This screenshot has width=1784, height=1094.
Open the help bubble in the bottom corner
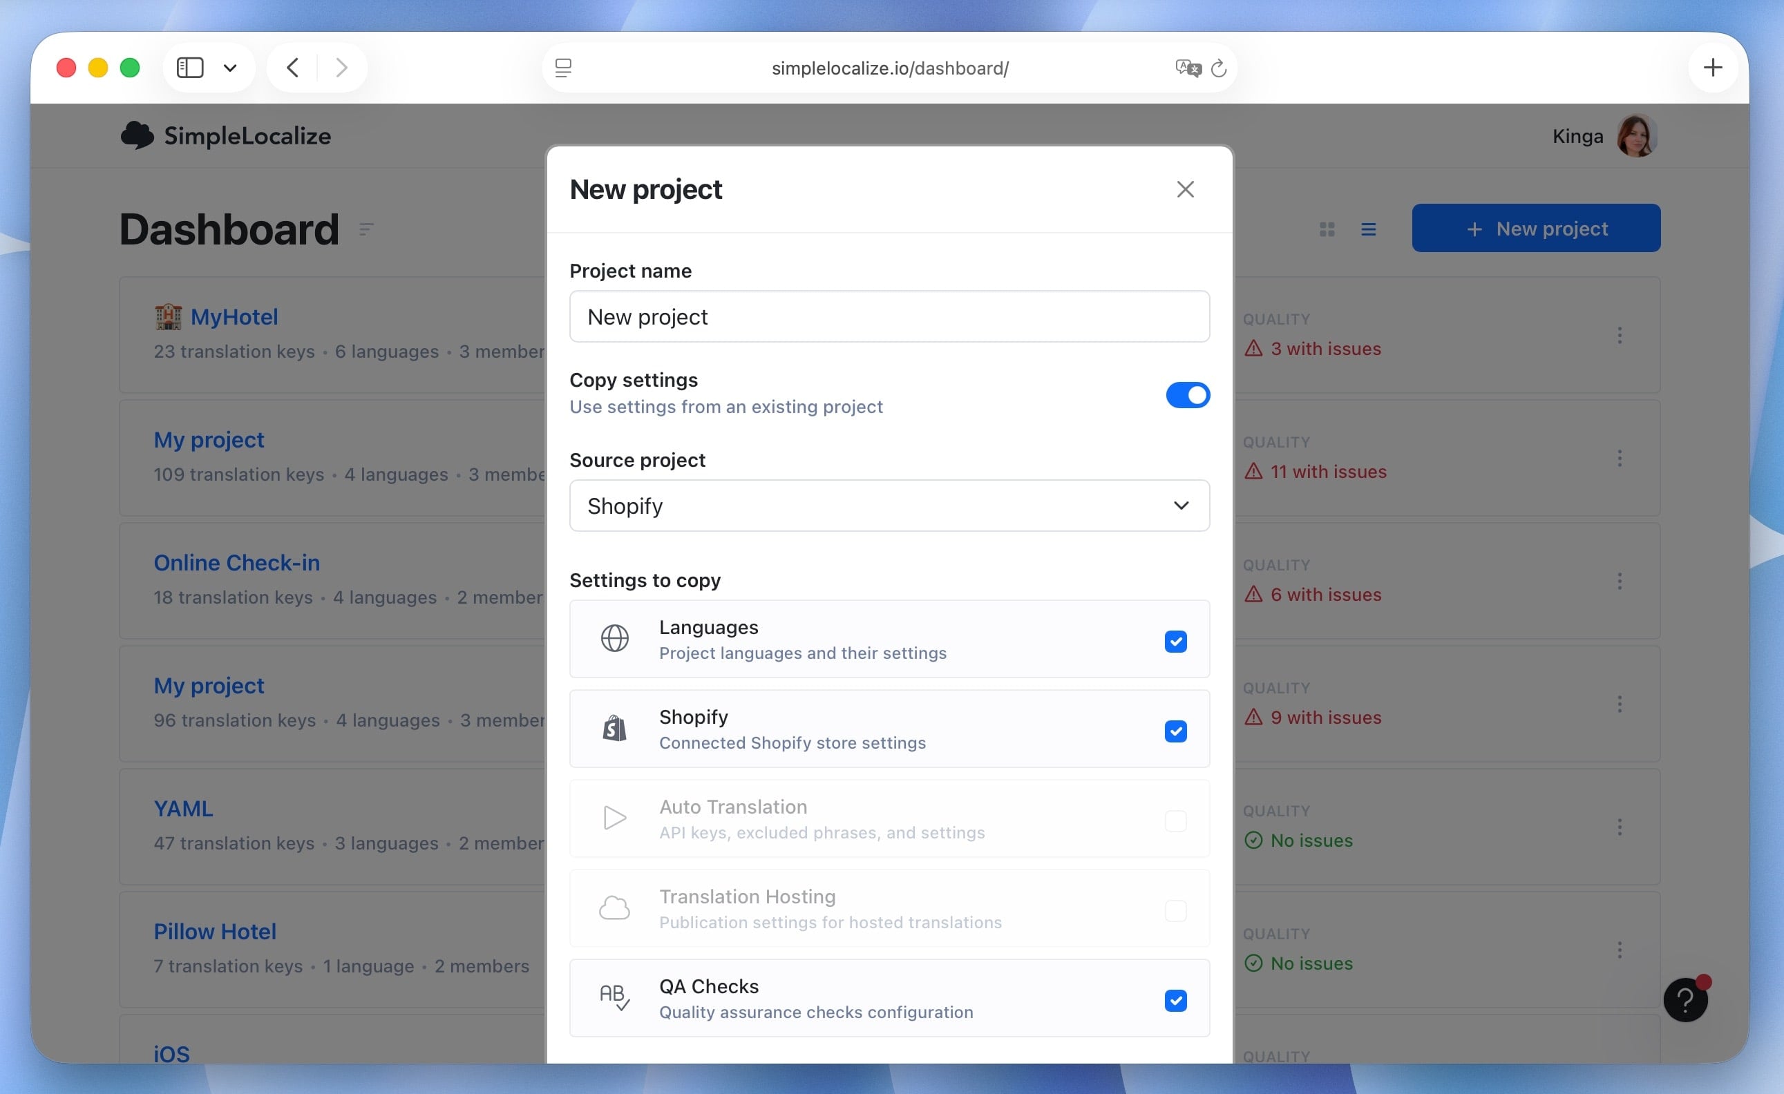1687,999
